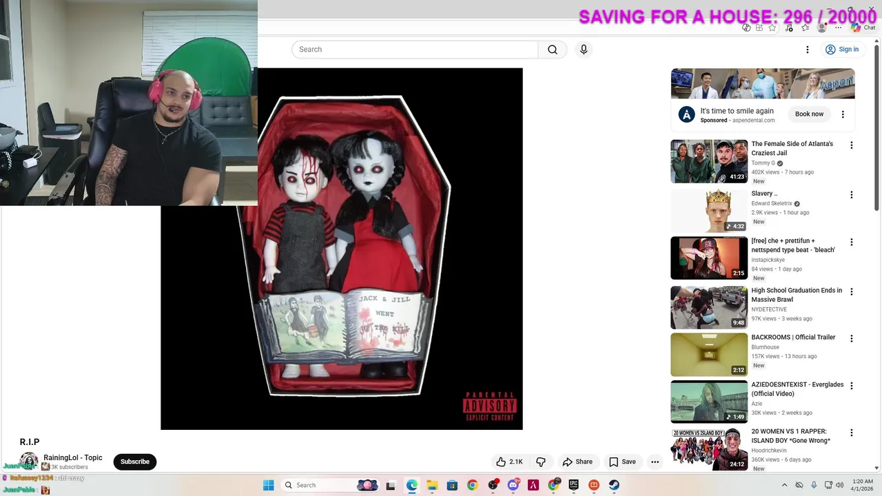Open Epic Games Launcher from the taskbar
882x496 pixels.
click(x=573, y=485)
